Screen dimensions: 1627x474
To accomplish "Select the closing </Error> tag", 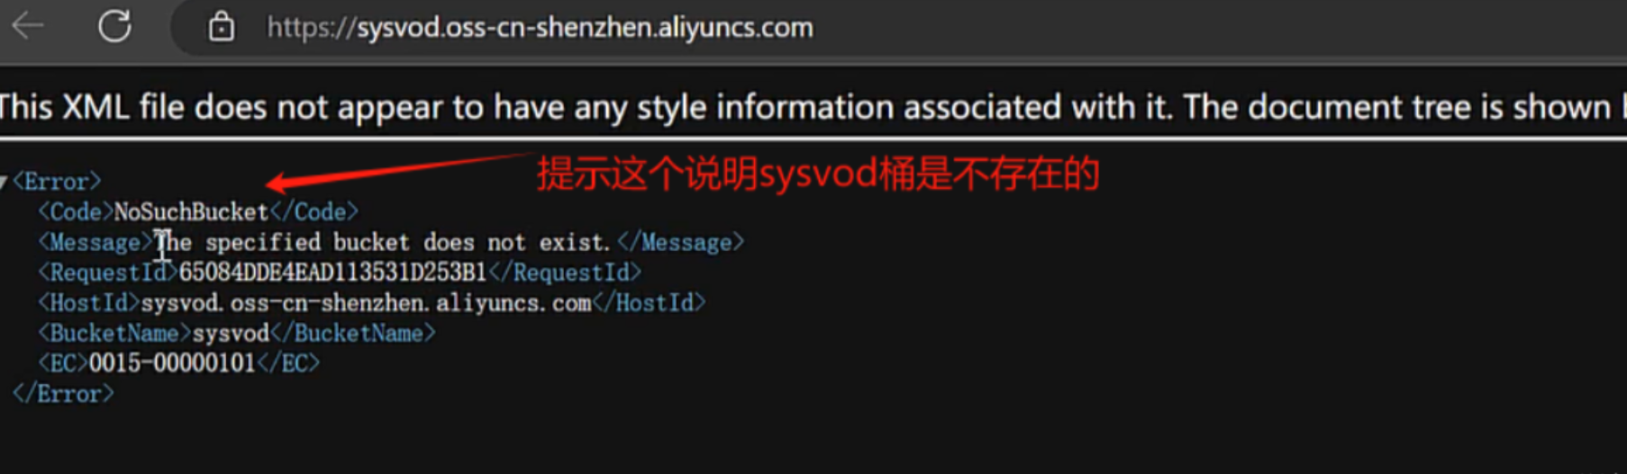I will pyautogui.click(x=63, y=394).
